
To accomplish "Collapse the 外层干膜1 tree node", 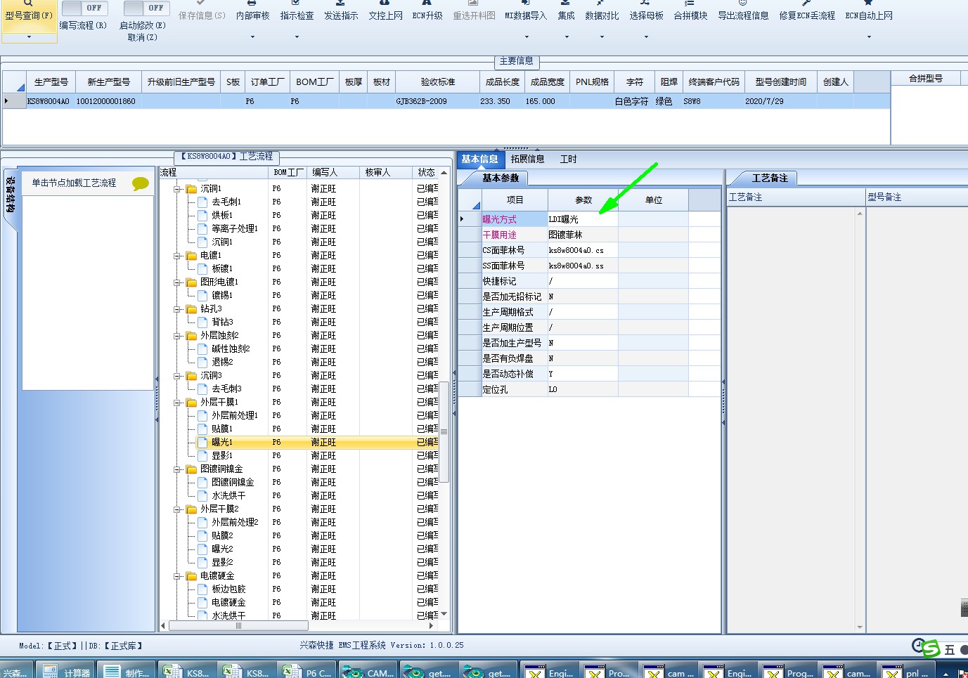I will coord(178,403).
